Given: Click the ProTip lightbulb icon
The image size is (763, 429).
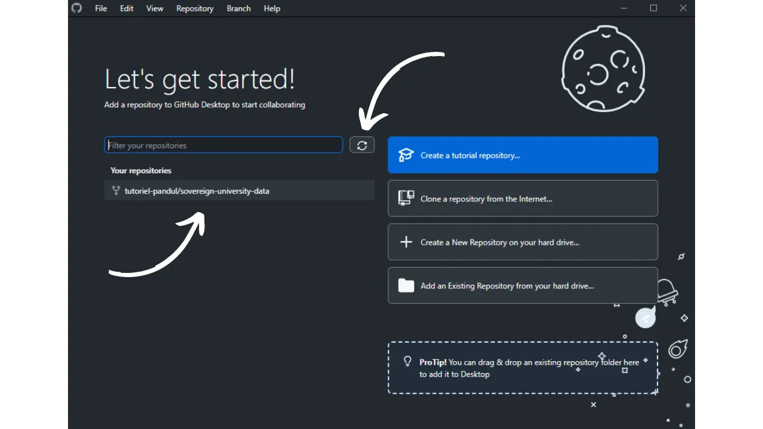Looking at the screenshot, I should pos(408,361).
